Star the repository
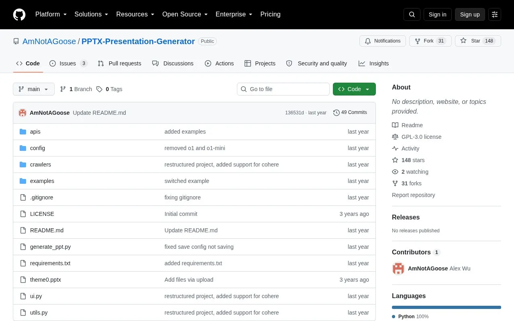The height and width of the screenshot is (321, 514). tap(478, 41)
